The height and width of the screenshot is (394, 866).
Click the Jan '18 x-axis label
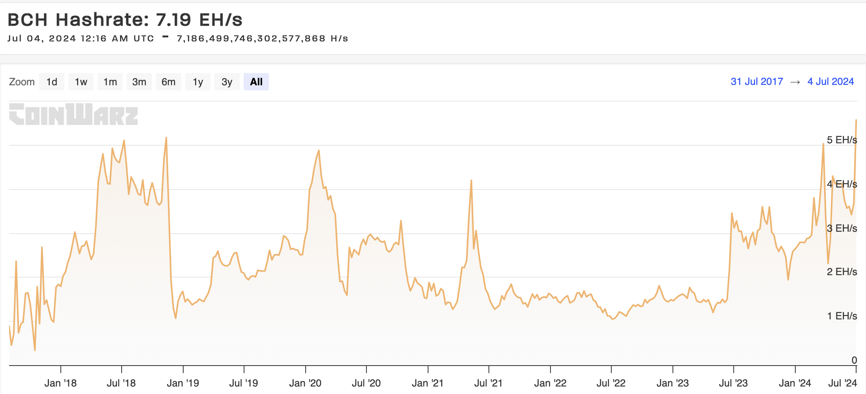(60, 383)
